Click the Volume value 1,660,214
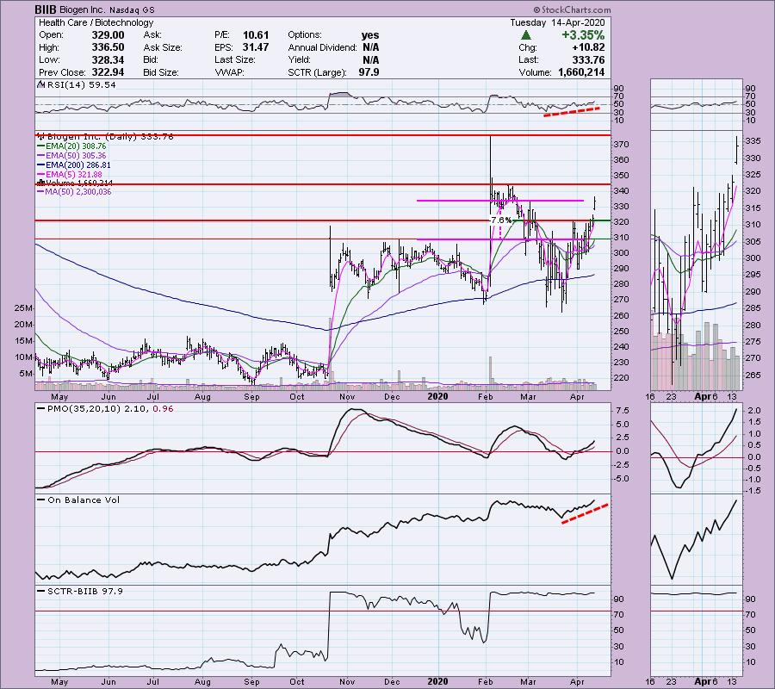 tap(581, 72)
